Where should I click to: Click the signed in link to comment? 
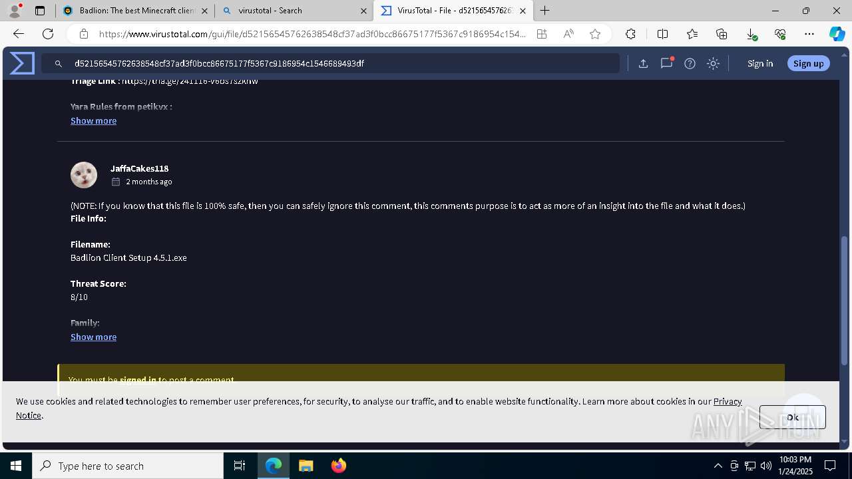click(x=138, y=380)
